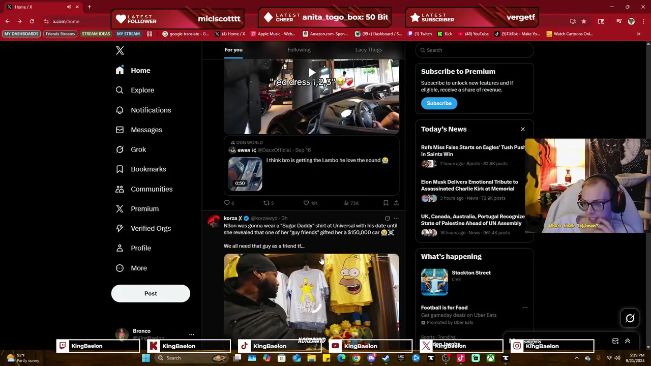651x366 pixels.
Task: Open the Home sidebar item
Action: (133, 71)
